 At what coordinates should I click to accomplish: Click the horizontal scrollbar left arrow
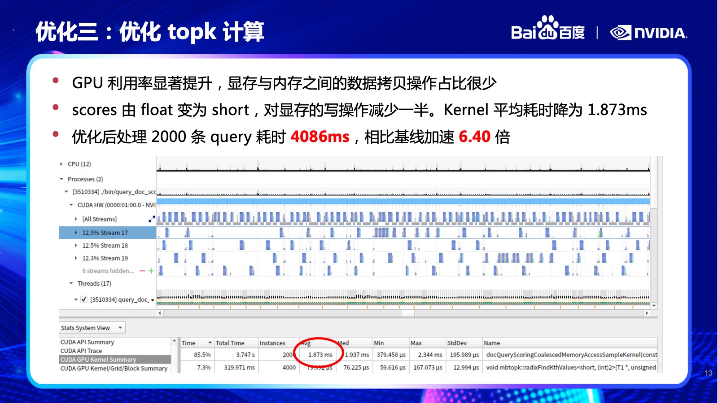(x=160, y=313)
